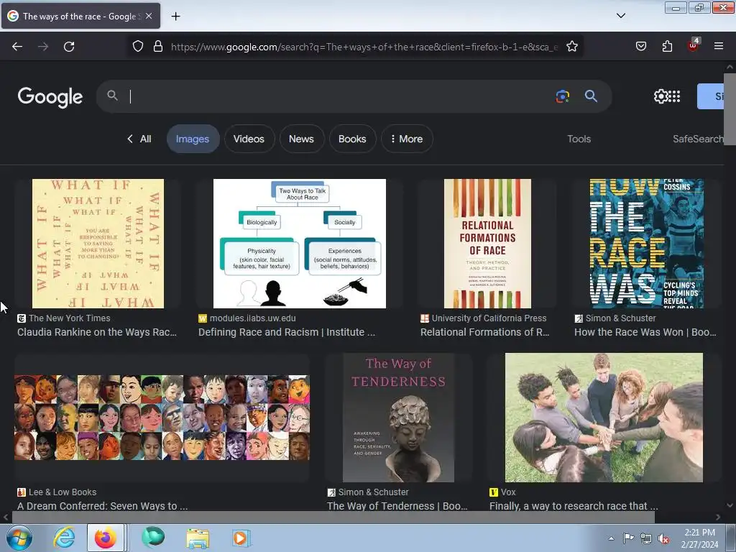Open 'Defining Race and Racism | Institute' link

(287, 332)
